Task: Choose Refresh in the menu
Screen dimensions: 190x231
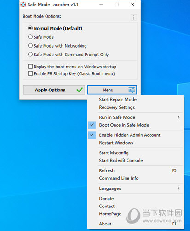Action: 107,170
